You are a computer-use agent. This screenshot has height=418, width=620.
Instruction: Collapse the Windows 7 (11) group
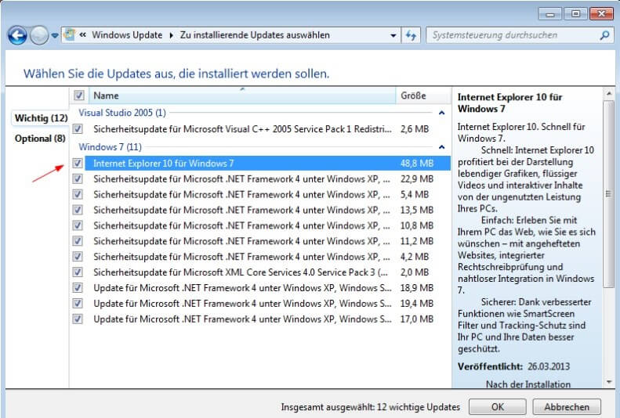pos(441,147)
